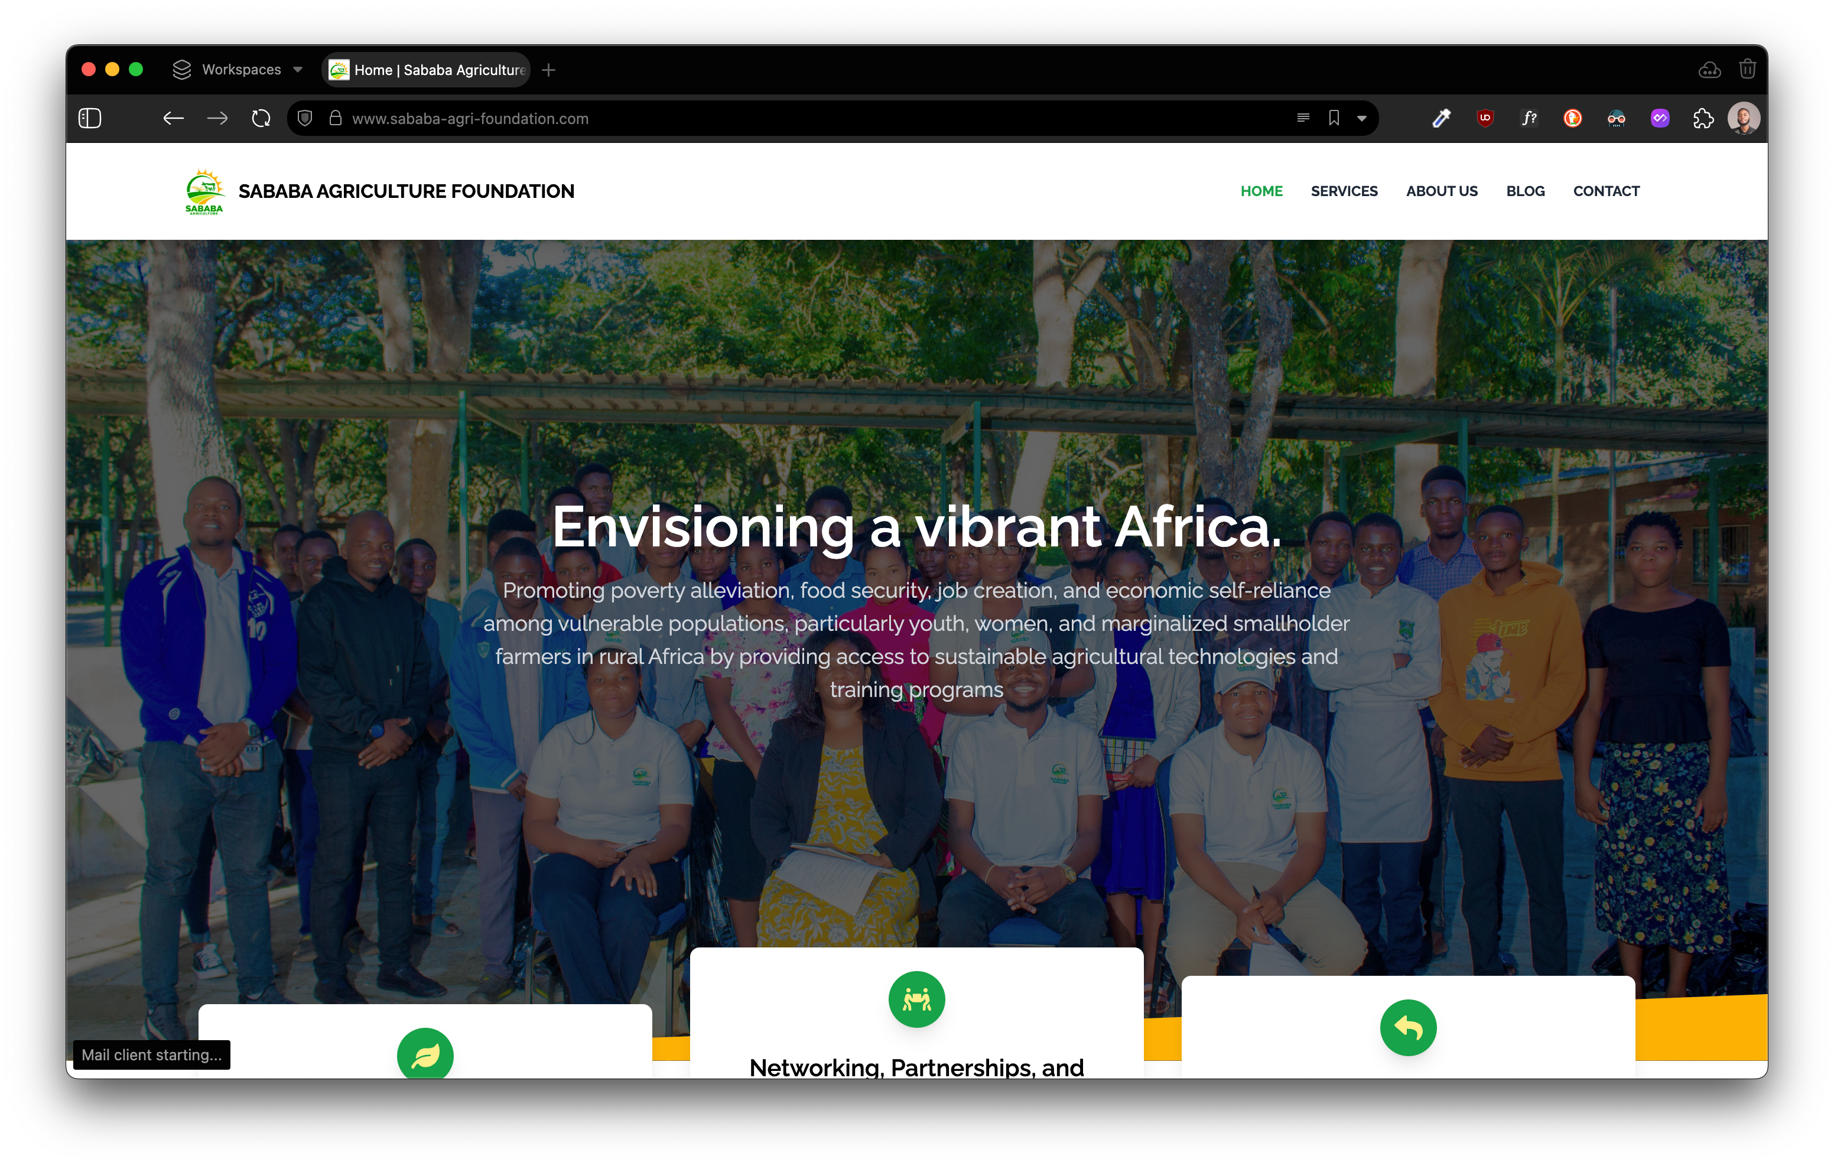Click the Sababa Agriculture logo
Viewport: 1834px width, 1166px height.
[x=204, y=191]
